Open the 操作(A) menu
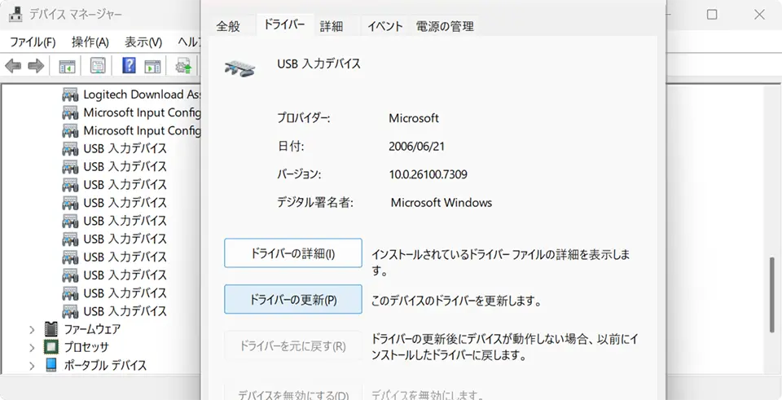 [x=90, y=42]
